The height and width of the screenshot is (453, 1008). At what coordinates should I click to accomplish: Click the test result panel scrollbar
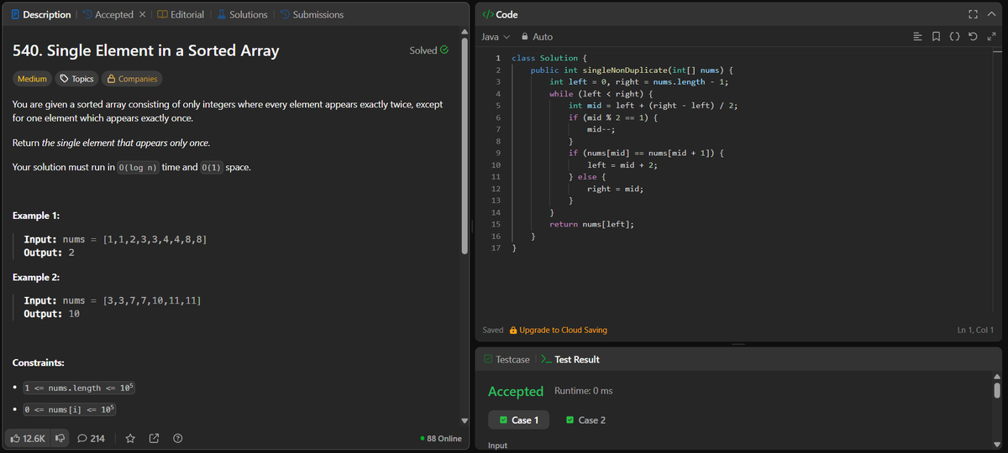tap(997, 389)
